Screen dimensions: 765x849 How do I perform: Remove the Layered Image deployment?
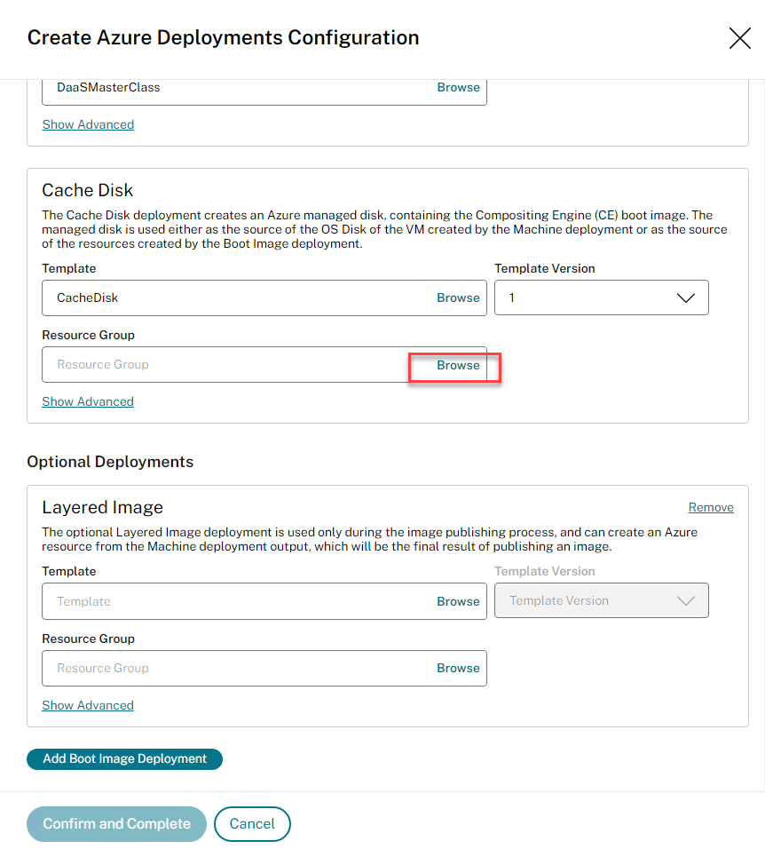coord(711,507)
